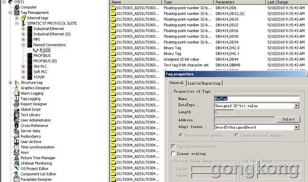Click the Faceplate Designer icon
Screen dimensions: 308x182
(x=17, y=180)
